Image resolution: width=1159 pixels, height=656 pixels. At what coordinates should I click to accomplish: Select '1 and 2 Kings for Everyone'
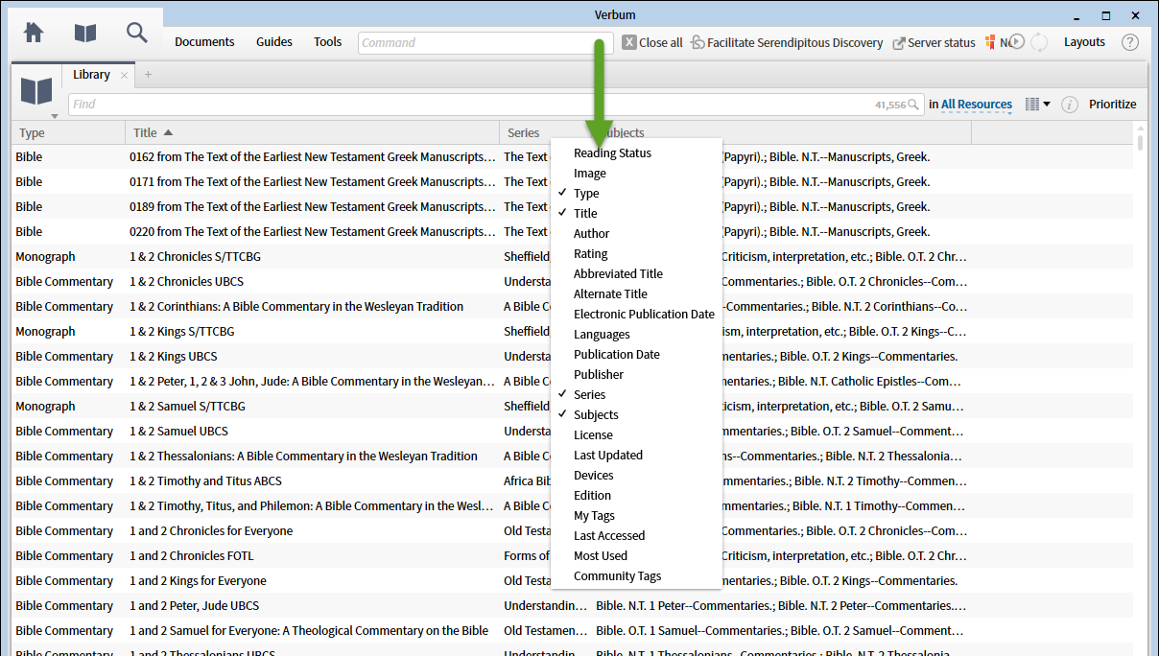pyautogui.click(x=572, y=580)
